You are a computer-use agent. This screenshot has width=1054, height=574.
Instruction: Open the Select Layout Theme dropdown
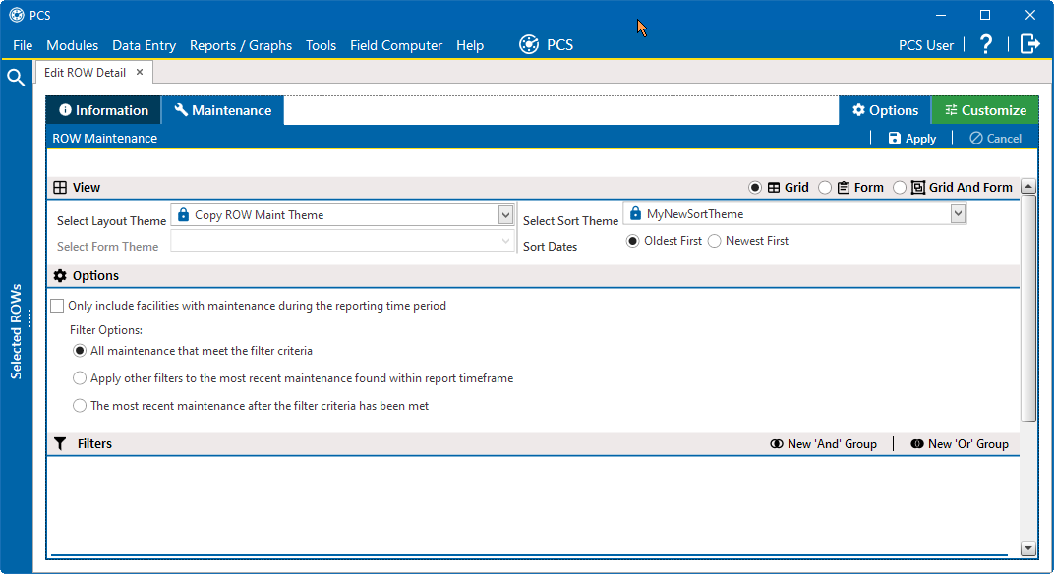(x=504, y=213)
